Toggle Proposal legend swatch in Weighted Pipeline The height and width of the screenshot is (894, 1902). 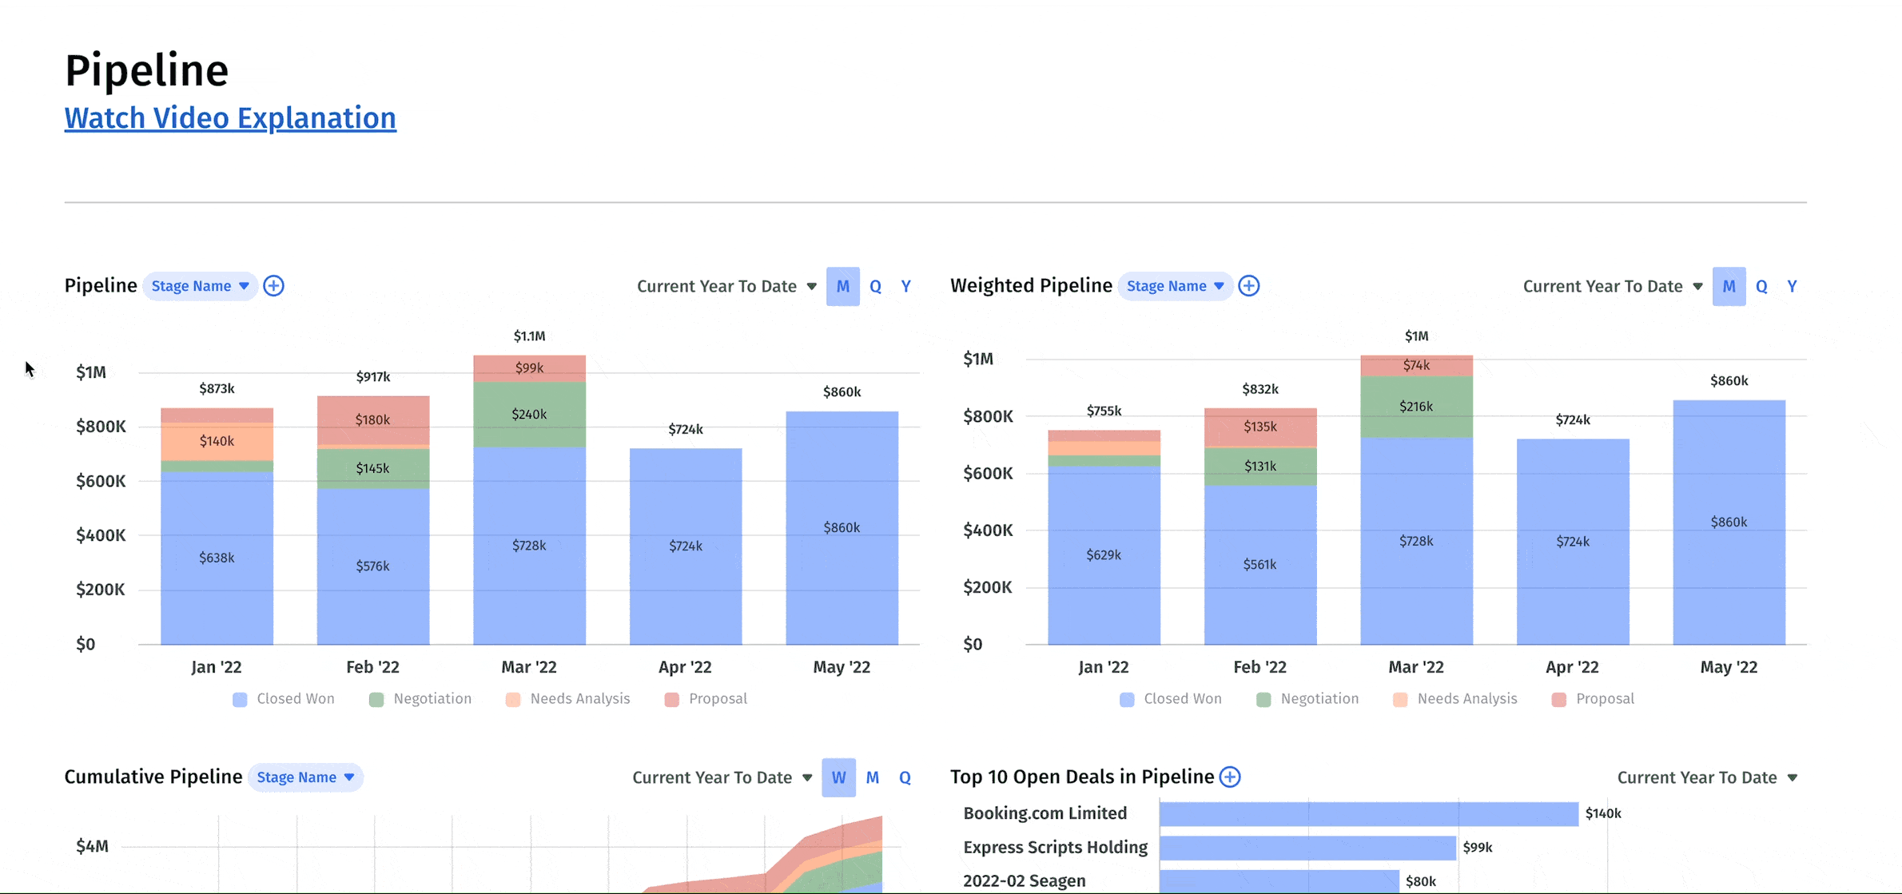coord(1559,700)
